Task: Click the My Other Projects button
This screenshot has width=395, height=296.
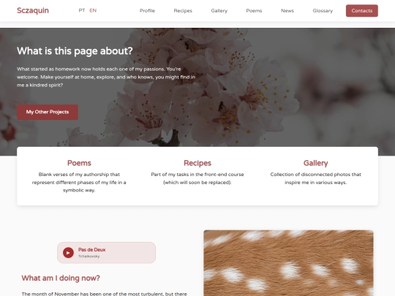Action: pos(48,112)
